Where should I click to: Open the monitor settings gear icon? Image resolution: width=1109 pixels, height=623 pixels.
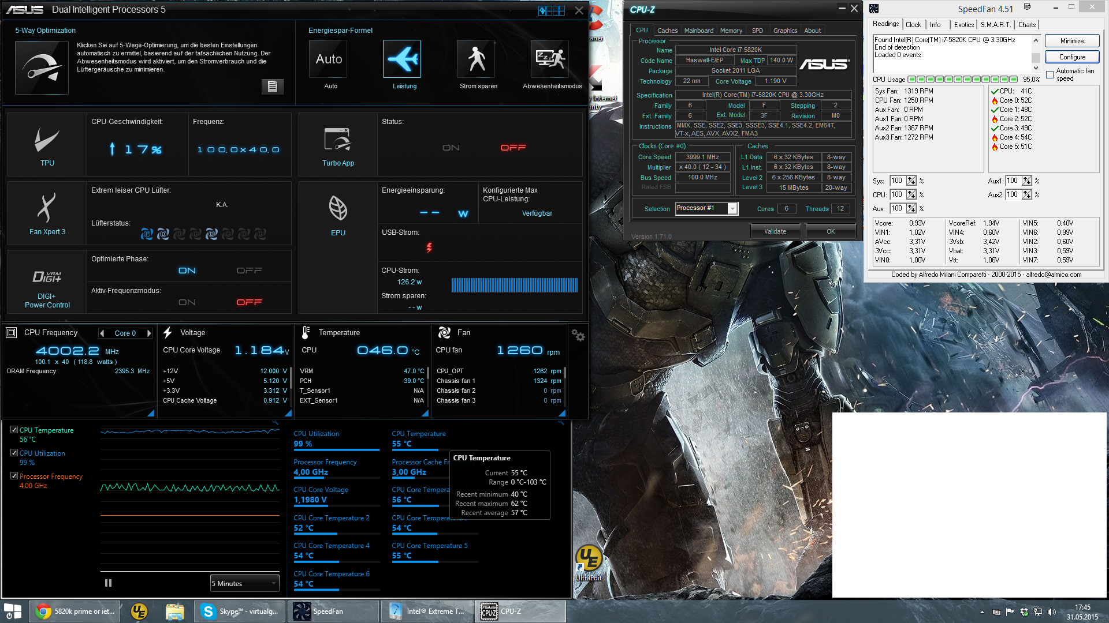pos(578,335)
